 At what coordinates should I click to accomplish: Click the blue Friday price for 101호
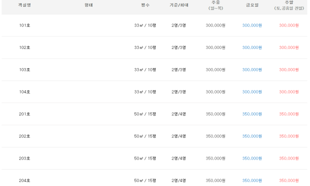point(252,25)
